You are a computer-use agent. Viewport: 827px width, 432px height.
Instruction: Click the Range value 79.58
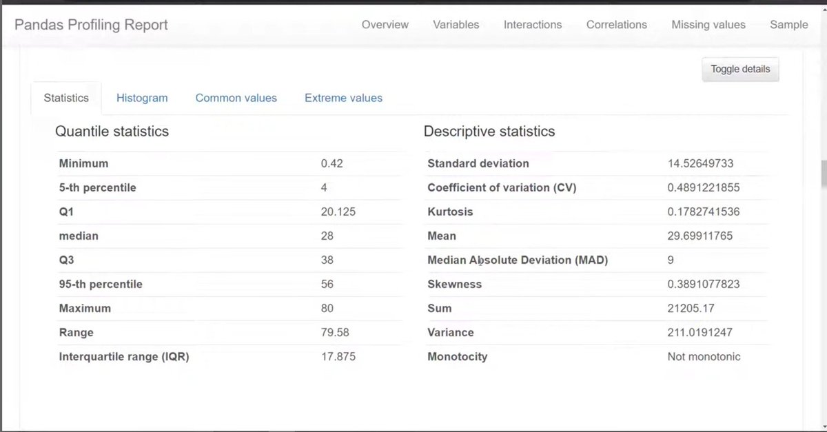click(334, 332)
